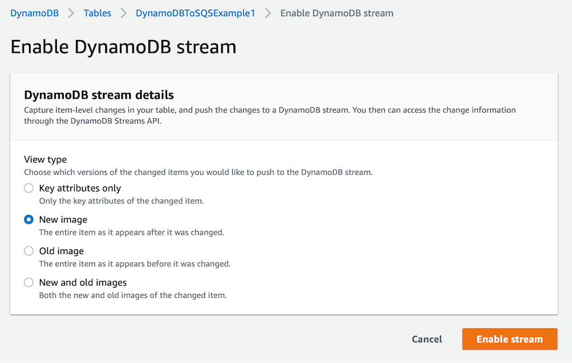The width and height of the screenshot is (572, 363).
Task: Choose the New image radio option
Action: (28, 220)
